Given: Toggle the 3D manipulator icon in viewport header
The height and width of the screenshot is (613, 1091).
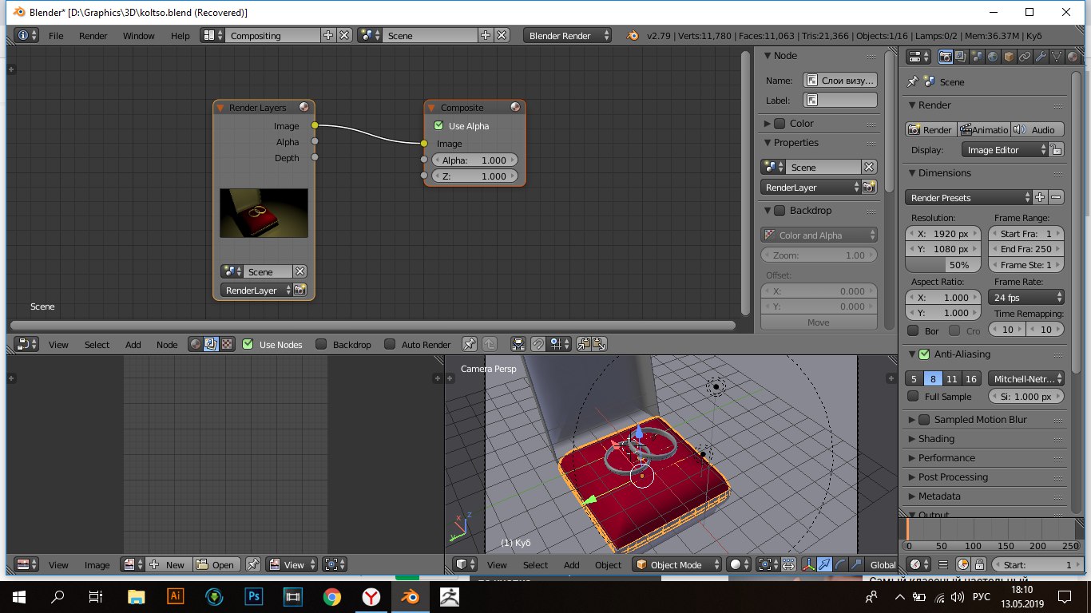Looking at the screenshot, I should 808,564.
